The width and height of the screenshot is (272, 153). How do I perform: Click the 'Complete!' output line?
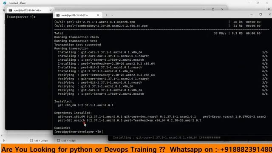[62, 128]
